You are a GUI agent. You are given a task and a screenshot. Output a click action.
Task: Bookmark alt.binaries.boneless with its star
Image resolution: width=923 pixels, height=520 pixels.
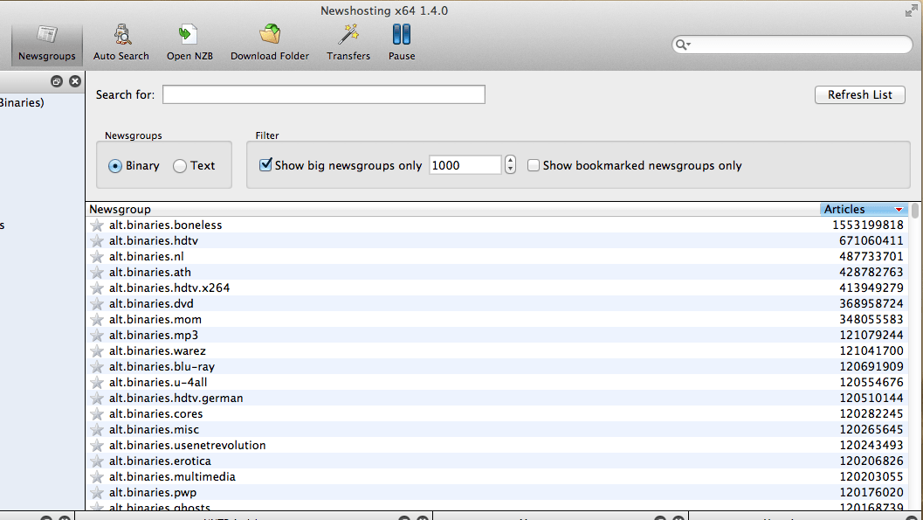click(97, 225)
